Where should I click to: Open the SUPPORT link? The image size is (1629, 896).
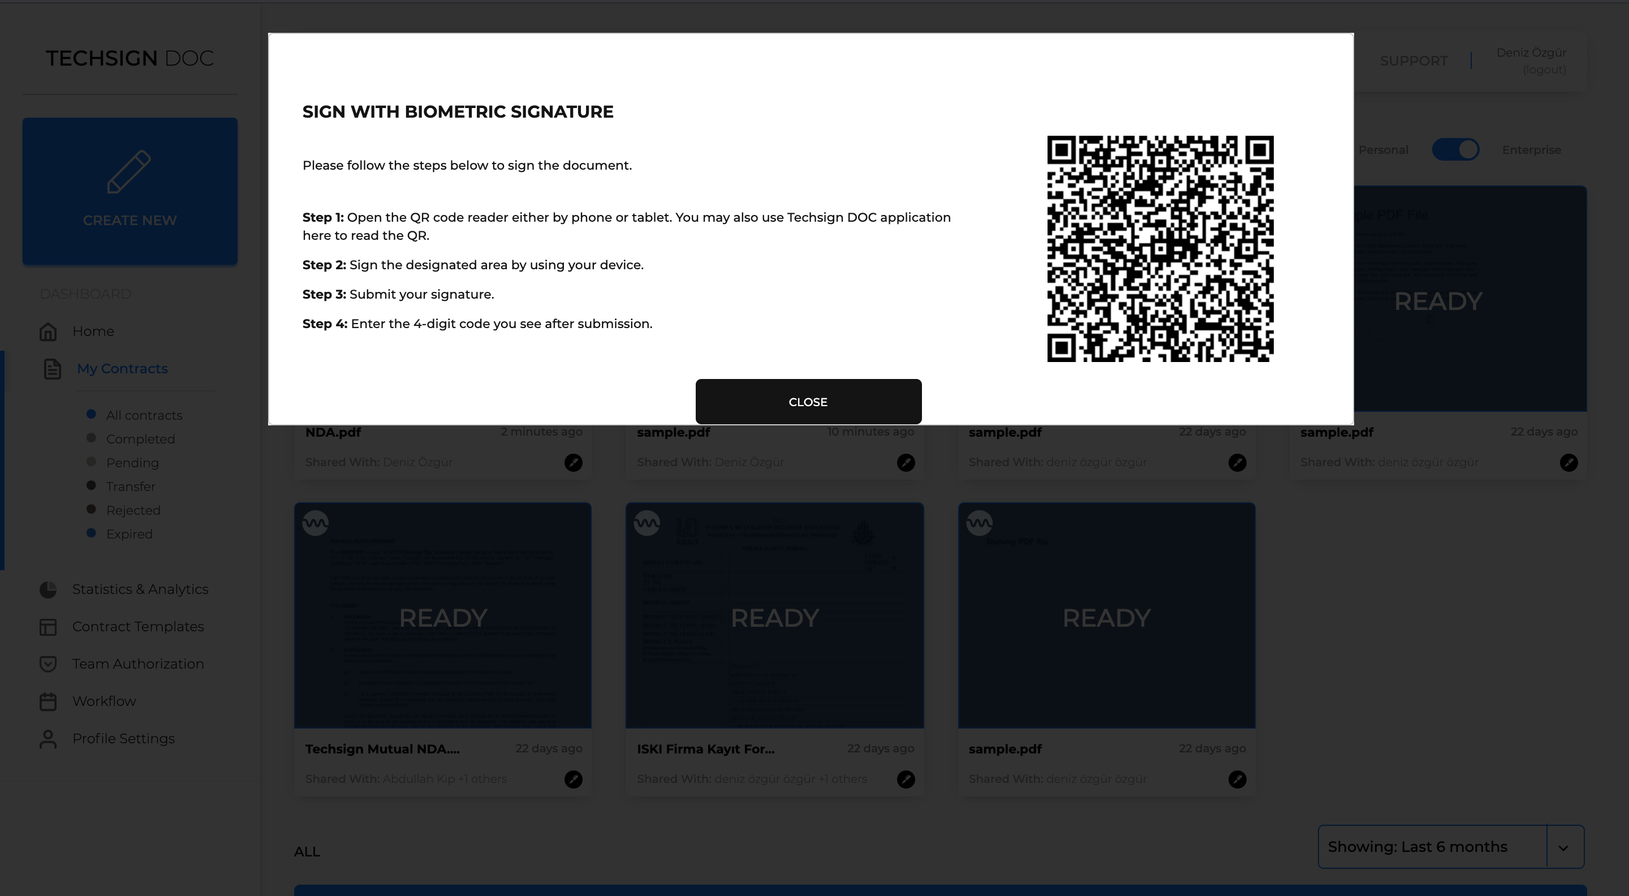pyautogui.click(x=1413, y=61)
